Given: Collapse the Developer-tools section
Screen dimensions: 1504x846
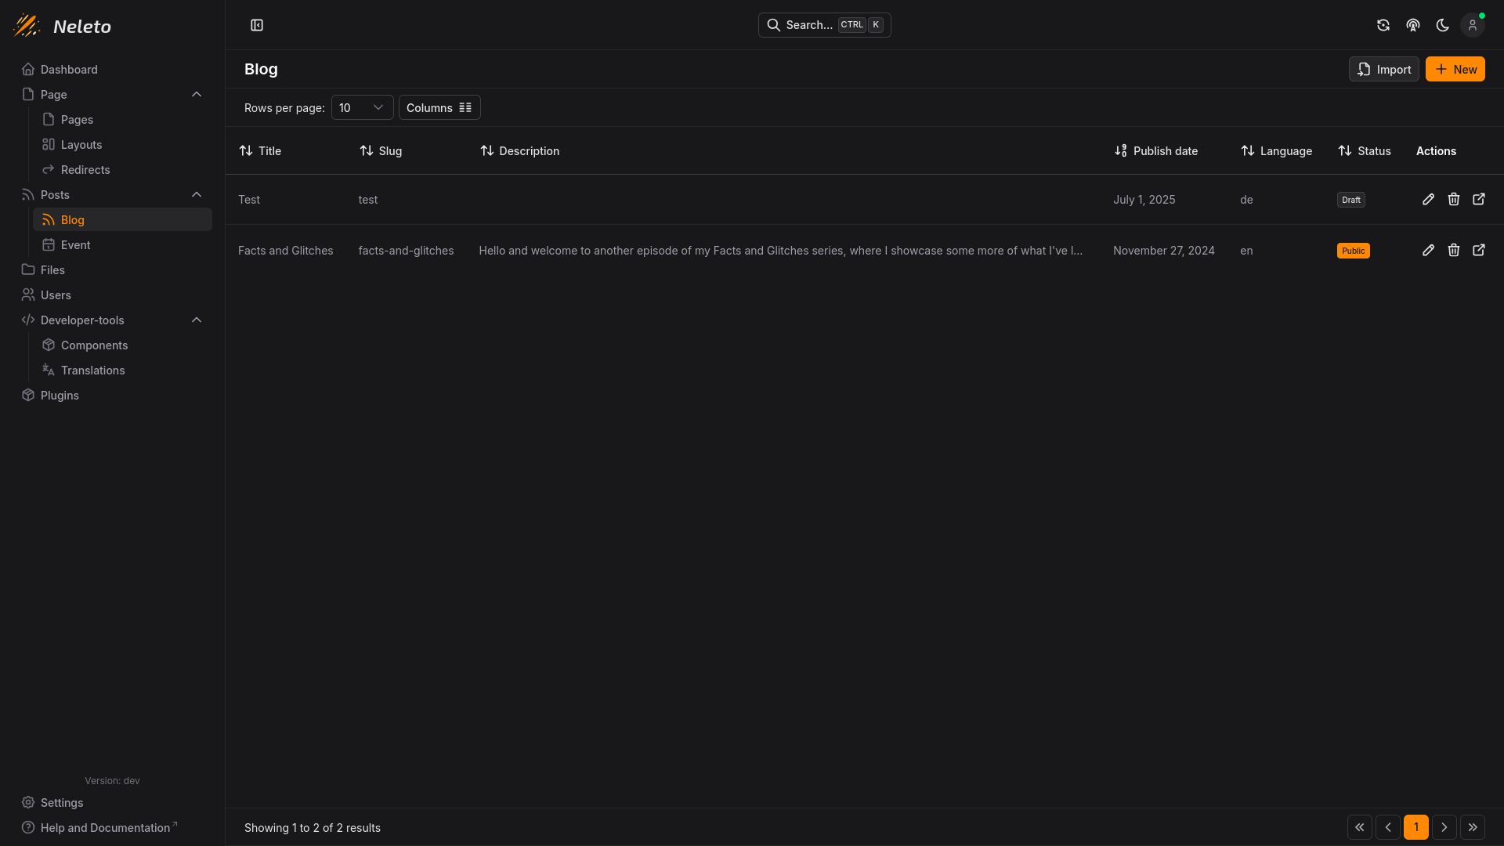Looking at the screenshot, I should click(197, 320).
